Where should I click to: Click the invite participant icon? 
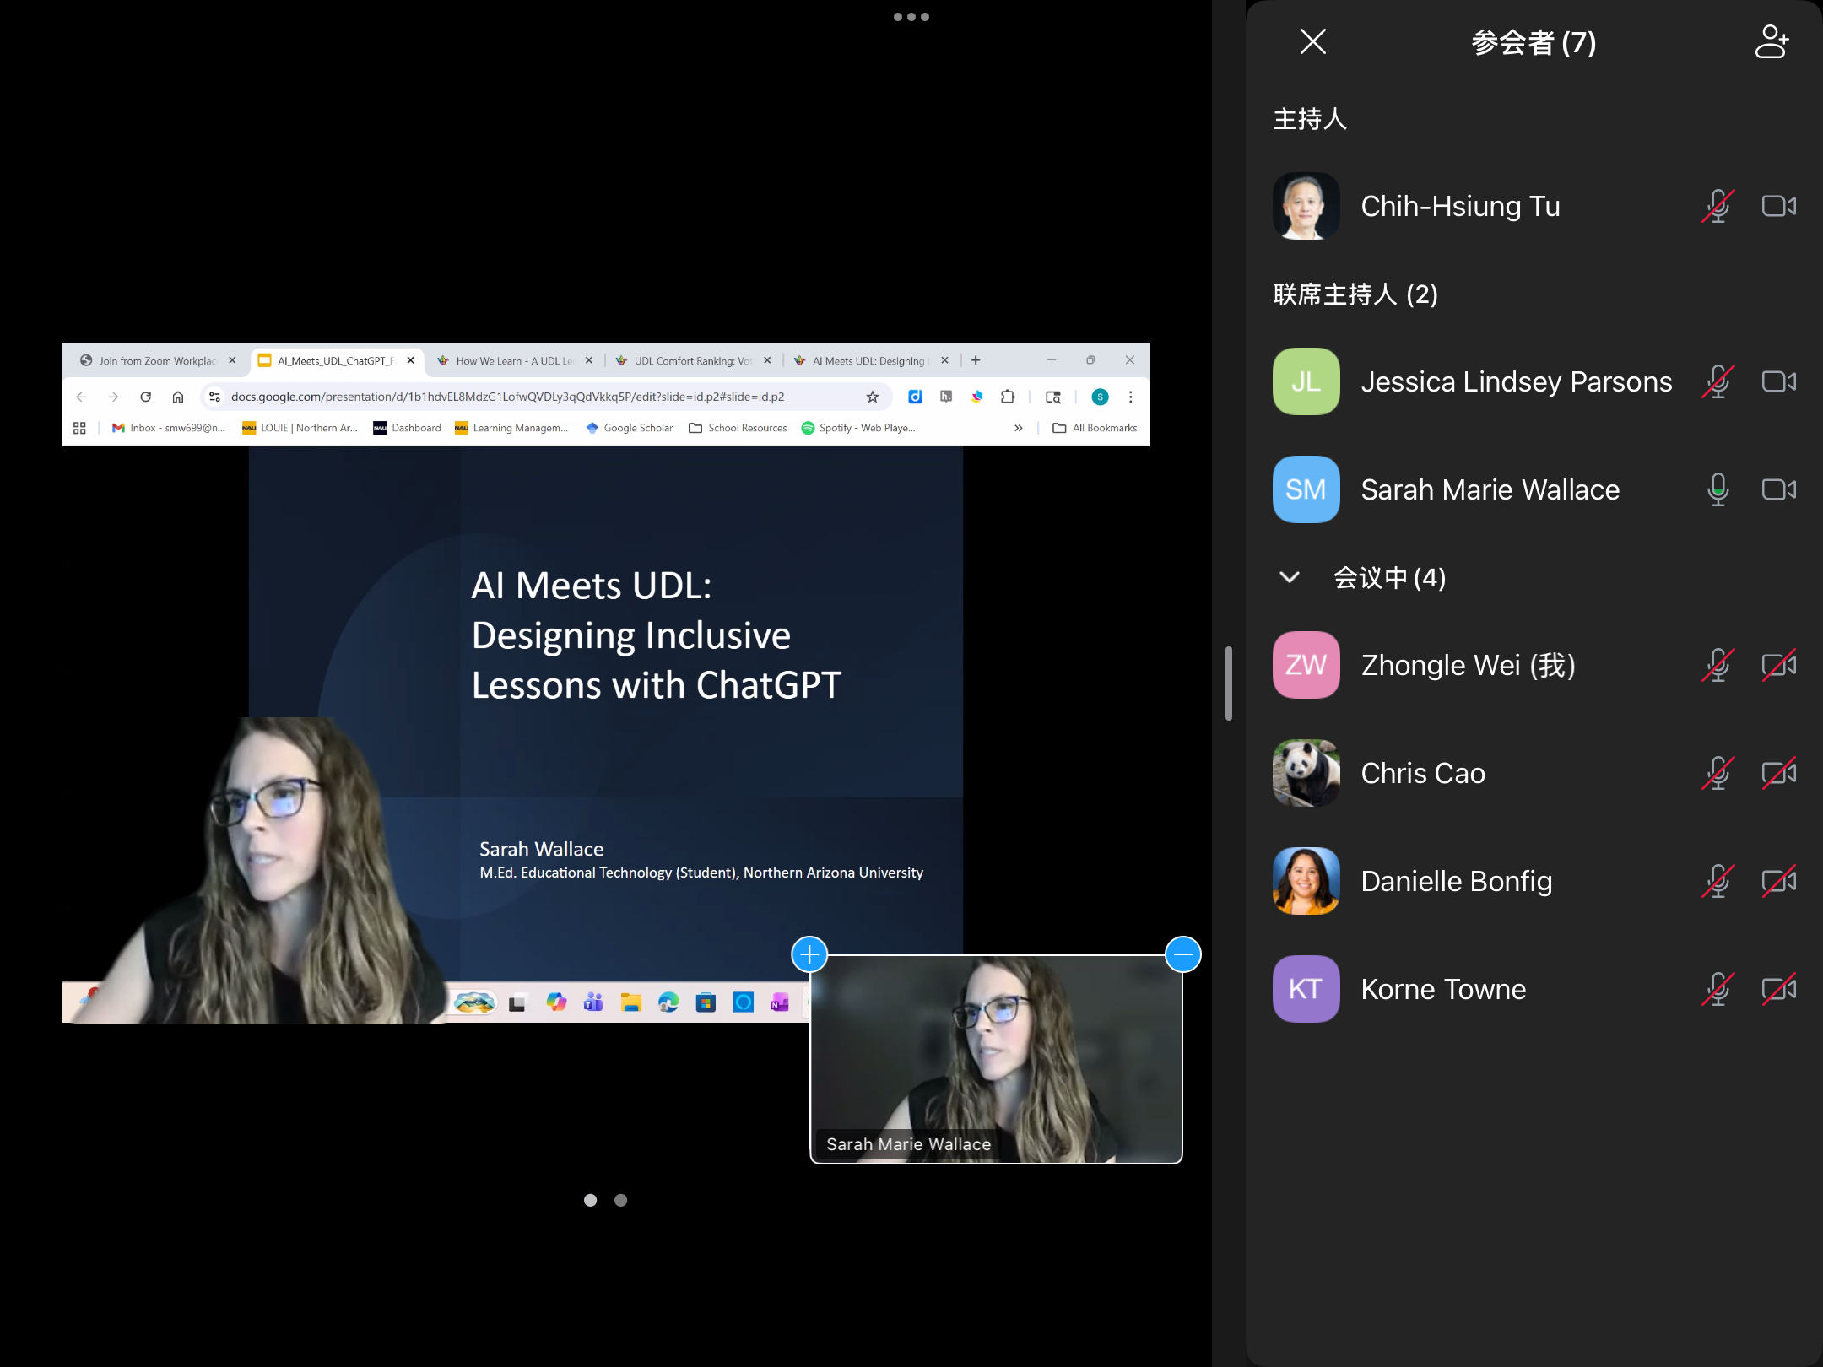(1771, 41)
